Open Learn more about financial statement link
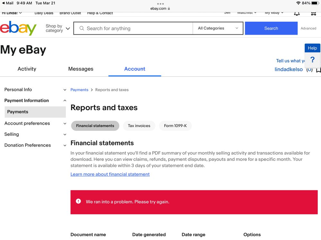 point(110,174)
